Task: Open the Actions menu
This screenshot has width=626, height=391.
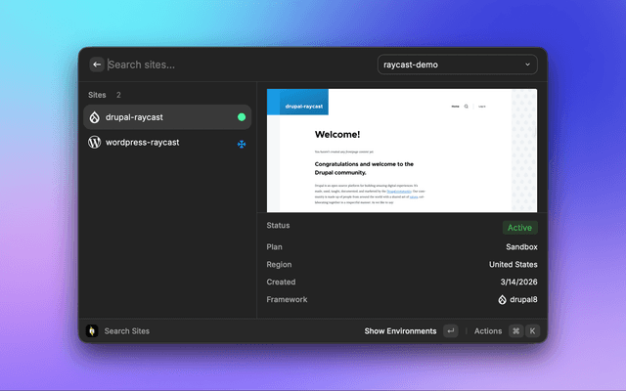Action: click(488, 331)
